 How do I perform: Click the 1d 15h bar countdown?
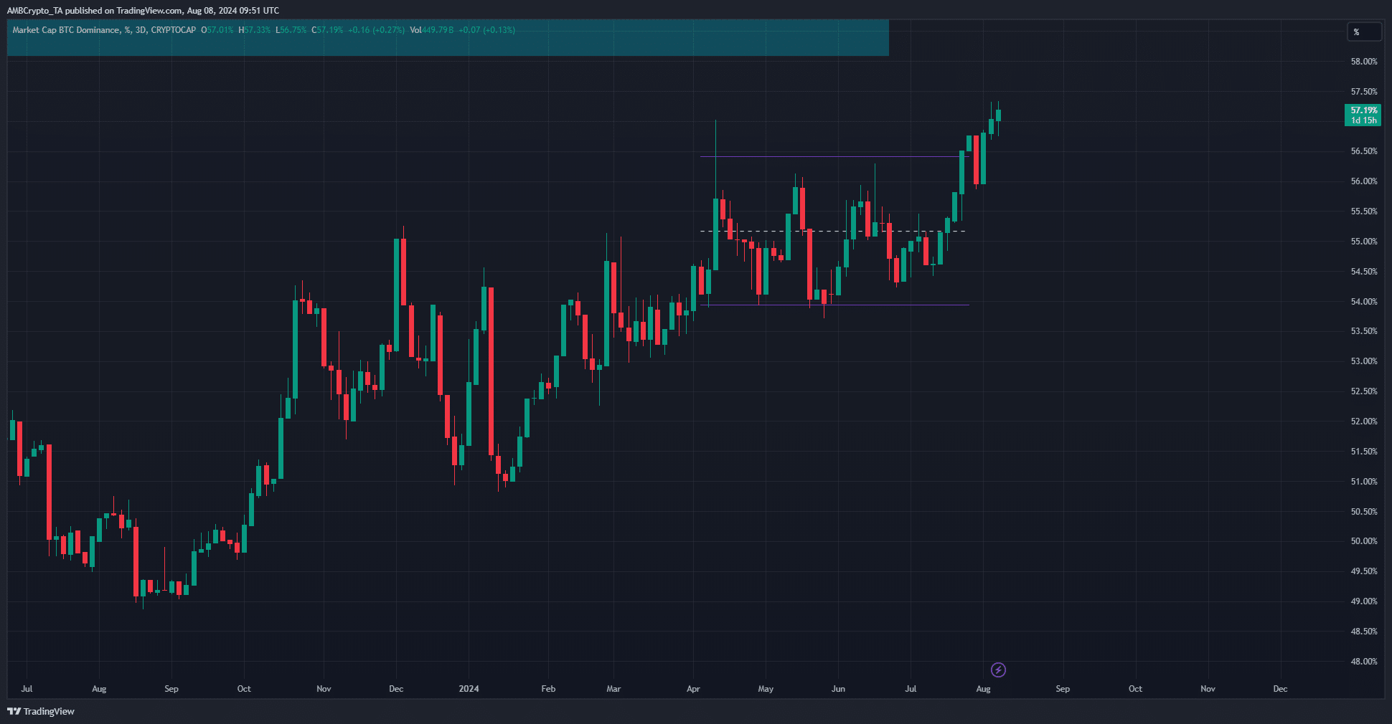1363,120
